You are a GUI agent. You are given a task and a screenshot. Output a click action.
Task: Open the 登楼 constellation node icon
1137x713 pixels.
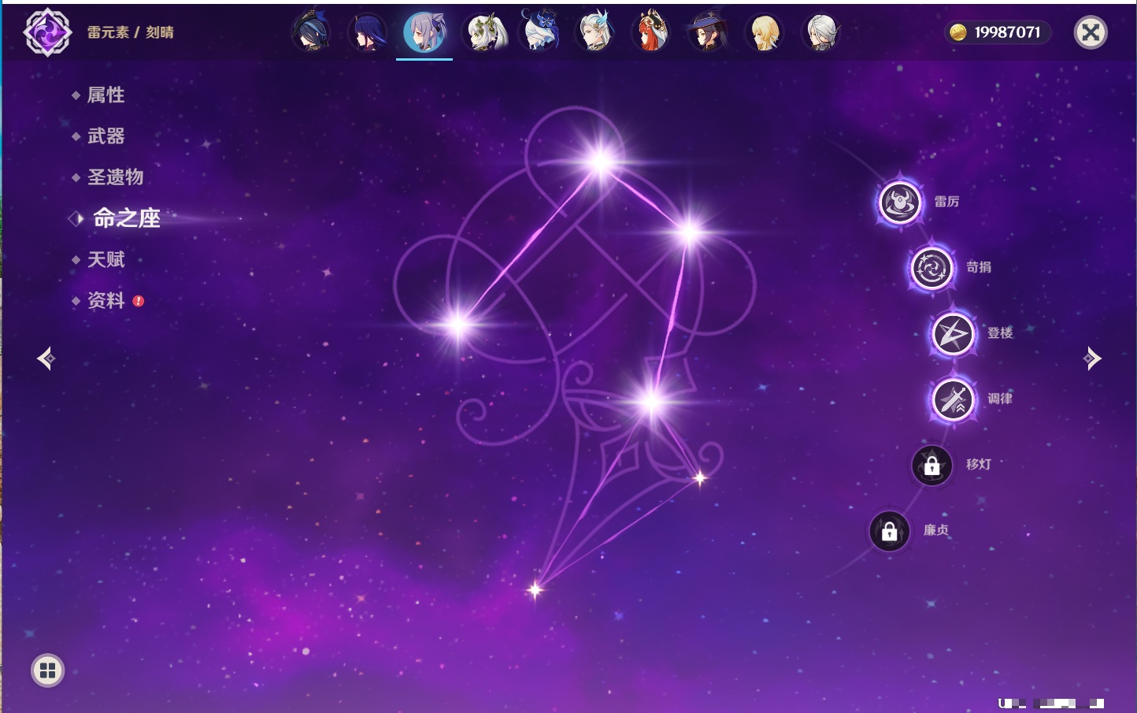[x=953, y=334]
